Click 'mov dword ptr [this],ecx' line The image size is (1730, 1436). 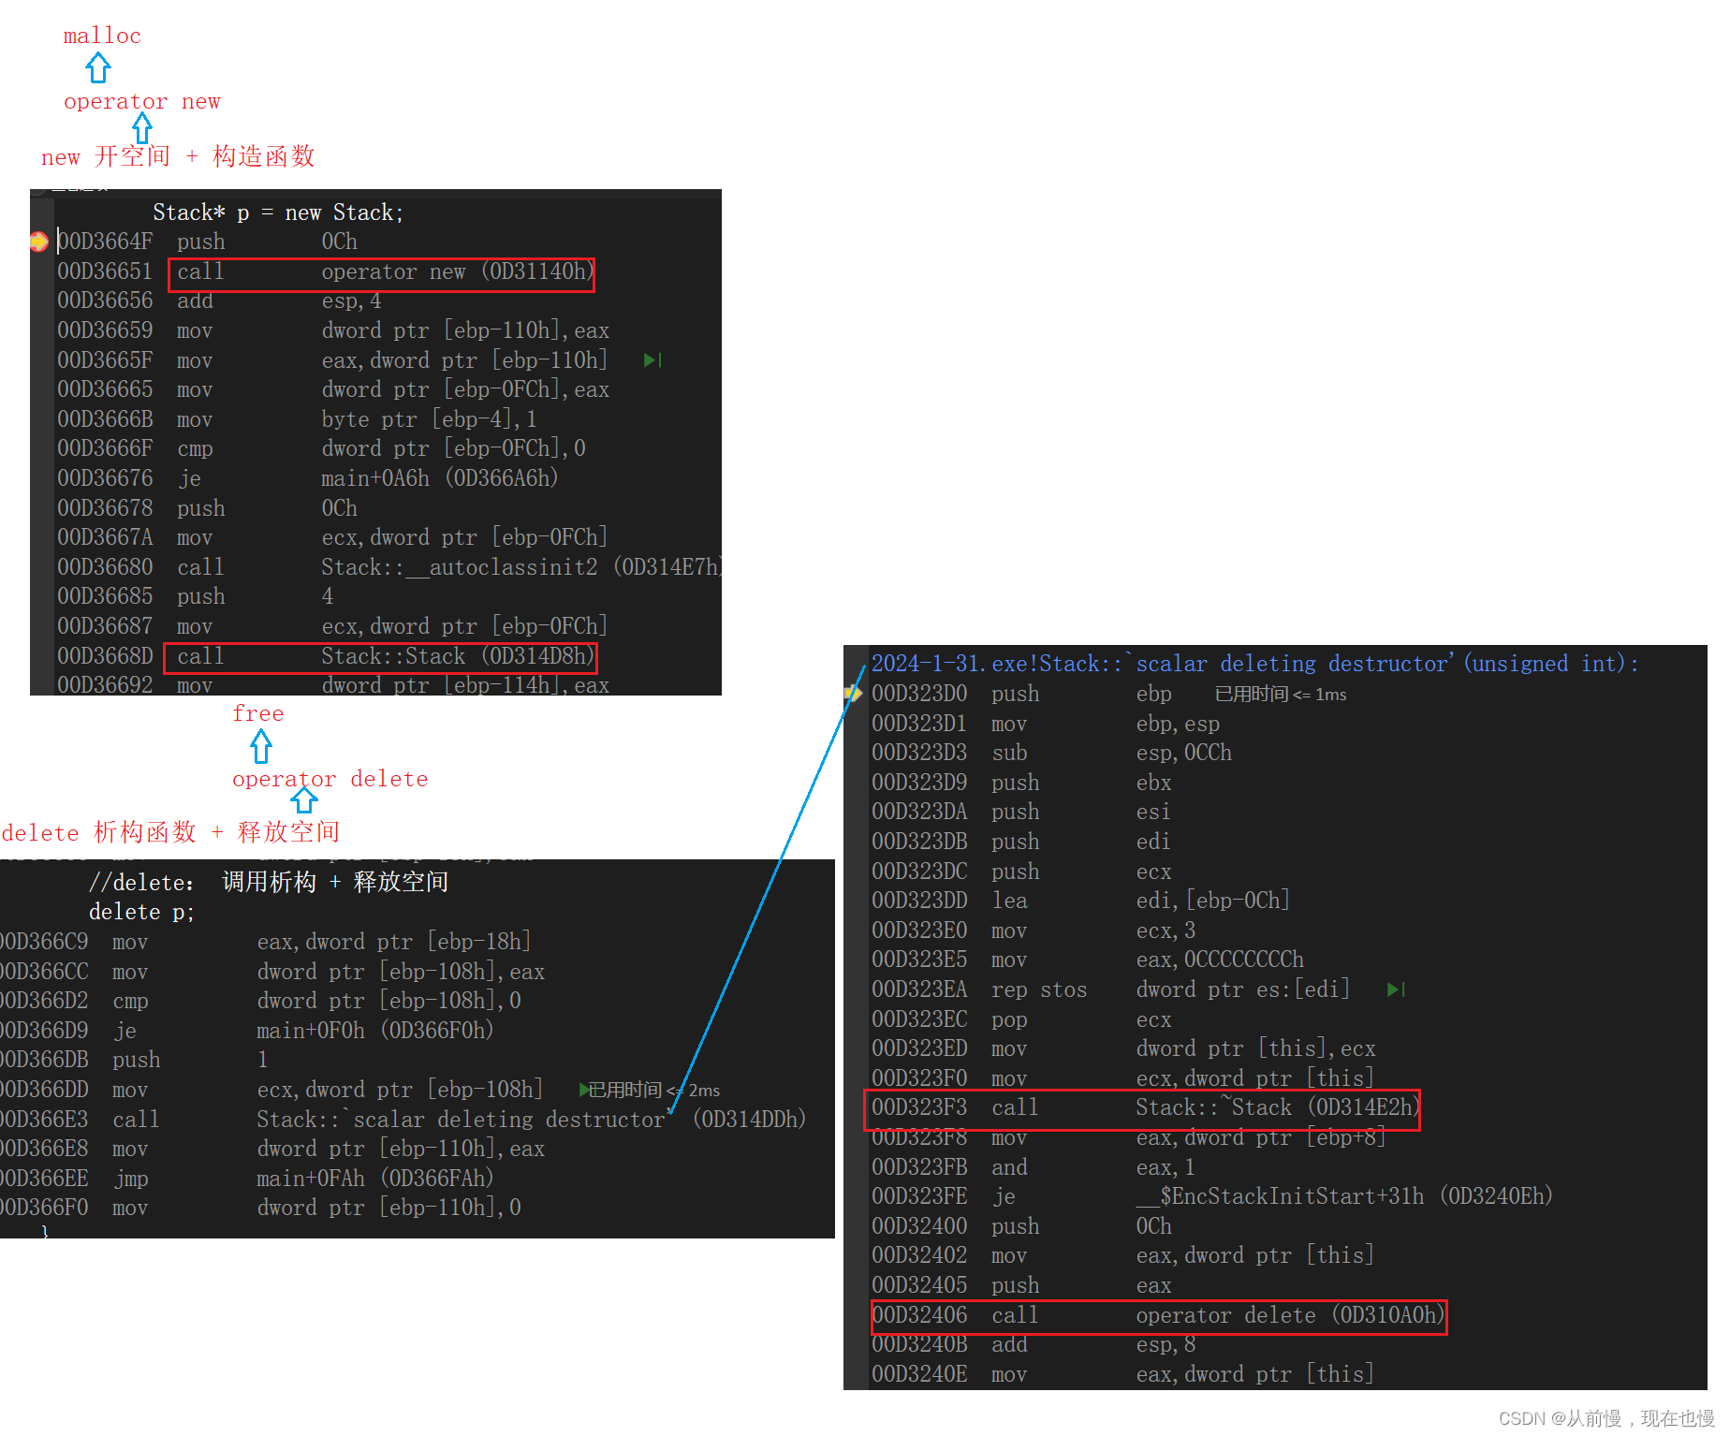(x=1123, y=1049)
